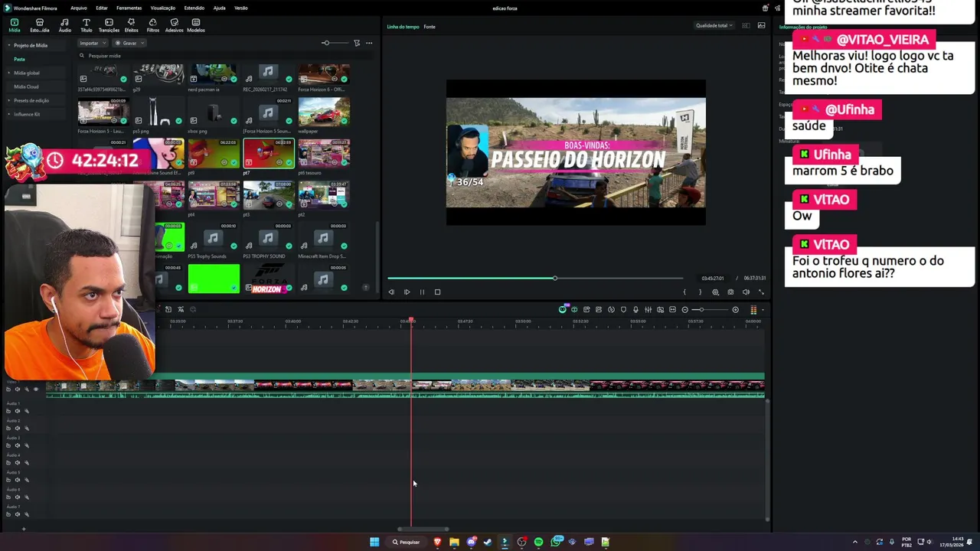980x551 pixels.
Task: Open the preview snapshot image icon
Action: 761,25
